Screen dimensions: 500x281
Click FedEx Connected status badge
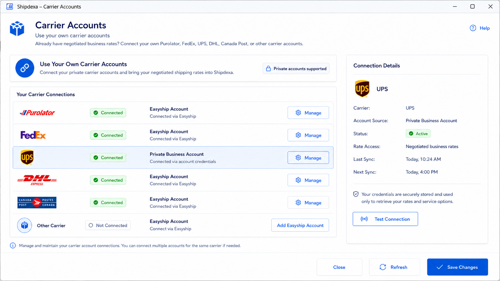[x=108, y=135]
